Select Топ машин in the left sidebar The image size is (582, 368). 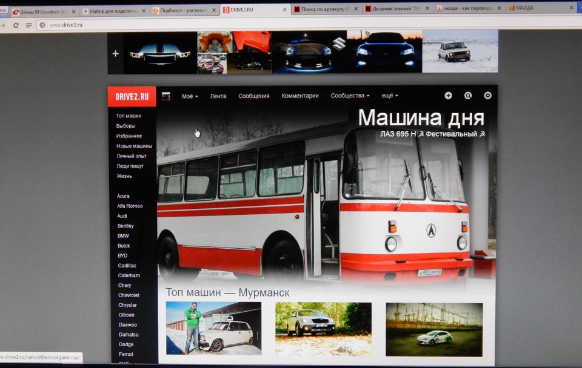[129, 115]
